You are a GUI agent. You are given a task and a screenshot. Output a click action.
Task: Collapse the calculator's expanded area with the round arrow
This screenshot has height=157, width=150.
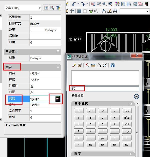pyautogui.click(x=136, y=97)
